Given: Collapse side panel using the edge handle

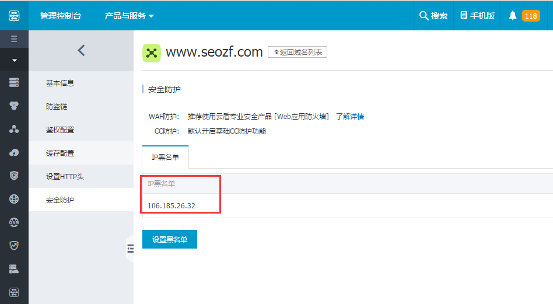Looking at the screenshot, I should click(x=130, y=249).
